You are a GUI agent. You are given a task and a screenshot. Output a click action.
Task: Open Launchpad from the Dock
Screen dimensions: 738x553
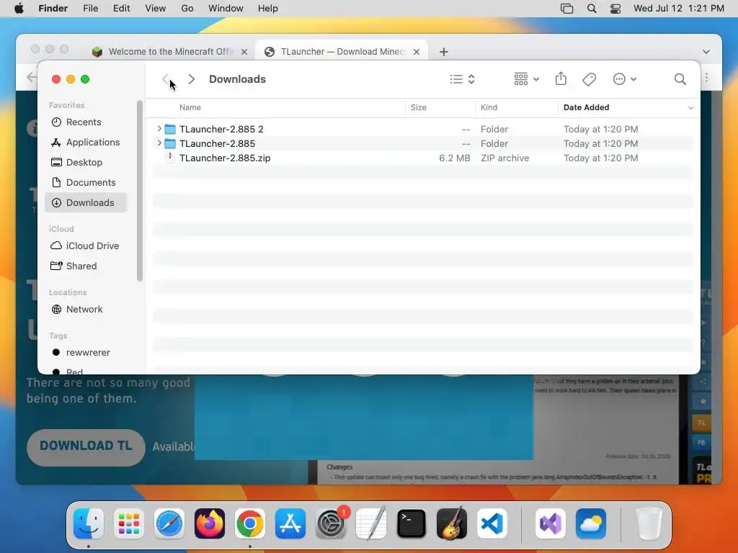pos(129,523)
